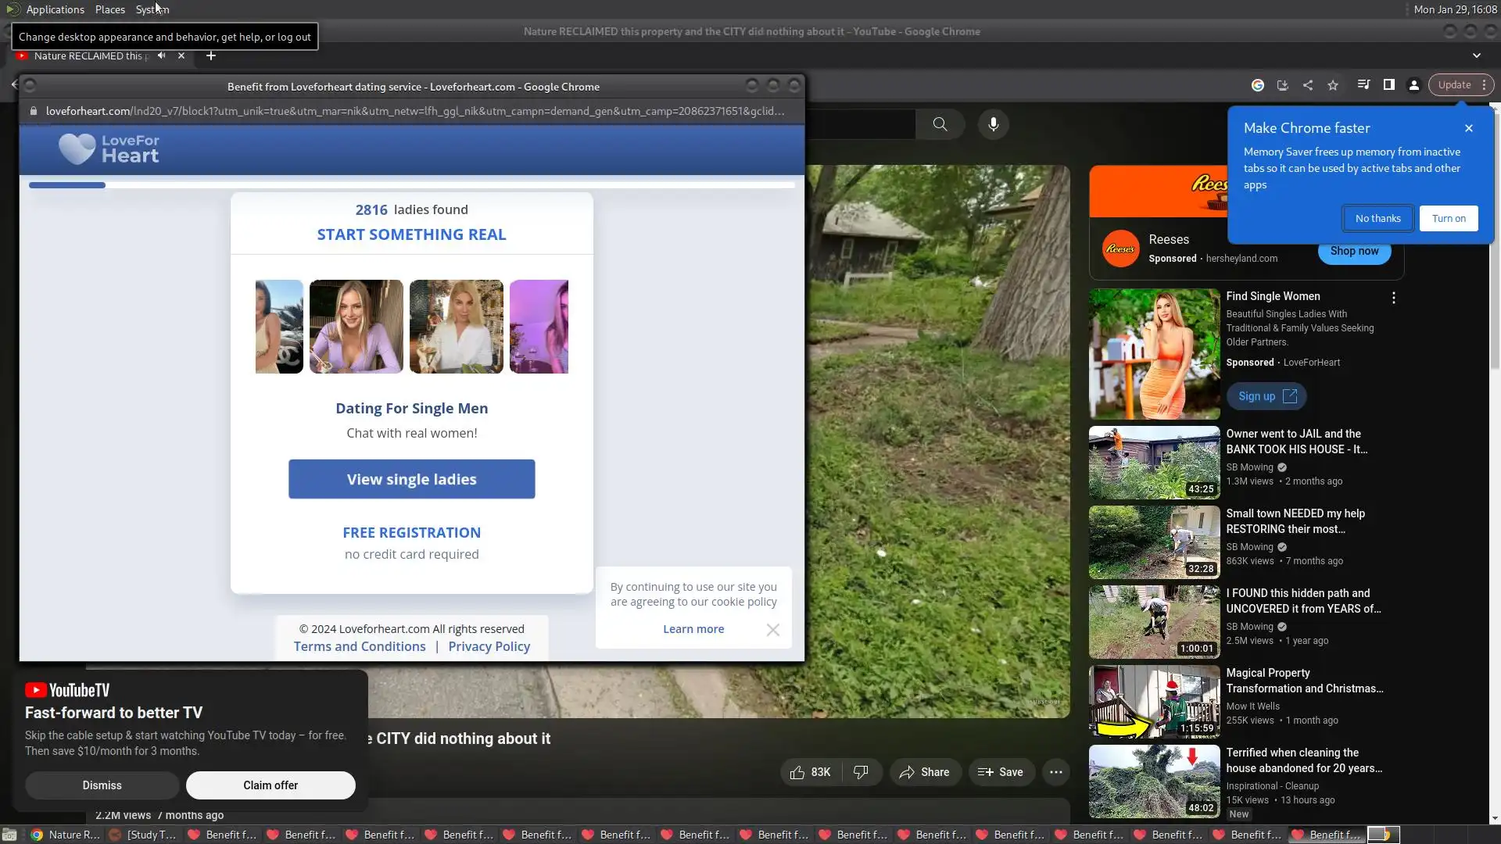Open the Applications menu
The height and width of the screenshot is (844, 1501).
point(55,9)
